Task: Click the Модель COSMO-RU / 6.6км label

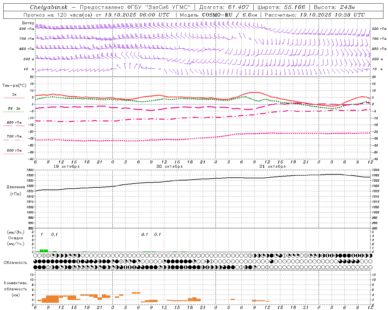Action: 218,15
